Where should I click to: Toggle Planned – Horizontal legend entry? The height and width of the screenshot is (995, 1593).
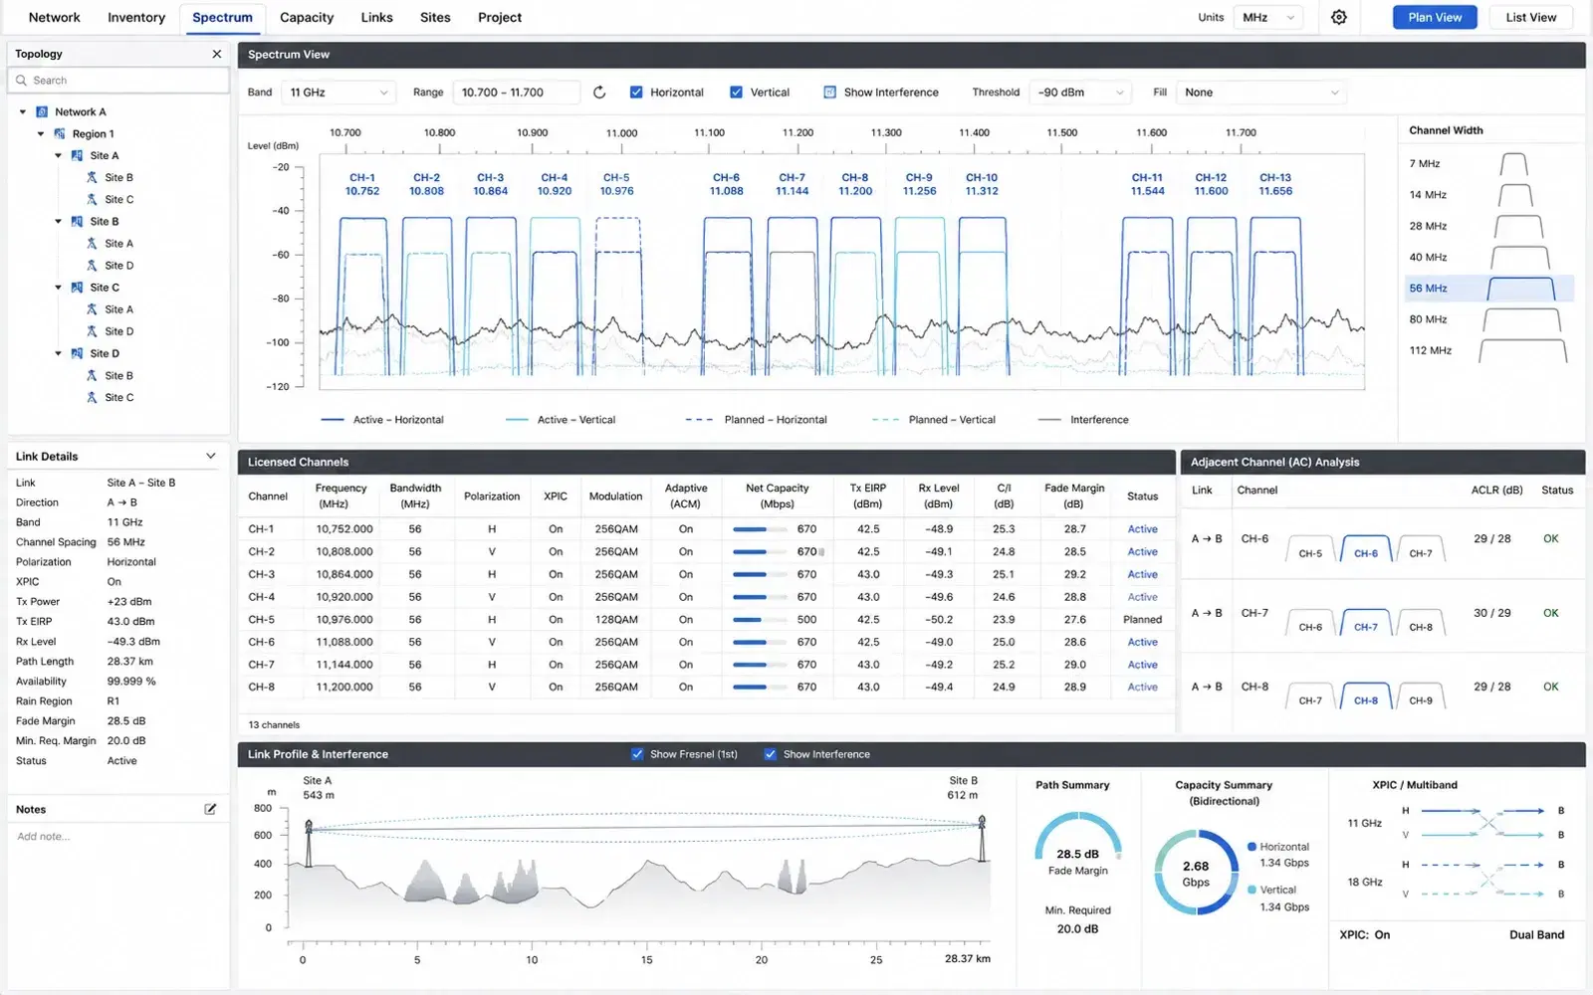[x=756, y=420]
